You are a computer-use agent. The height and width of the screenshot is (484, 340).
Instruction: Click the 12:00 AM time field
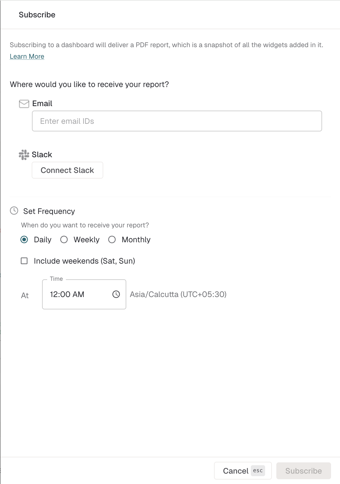84,294
